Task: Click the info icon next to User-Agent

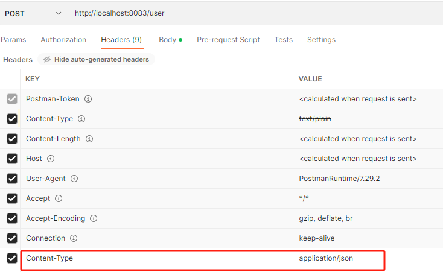Action: click(74, 179)
